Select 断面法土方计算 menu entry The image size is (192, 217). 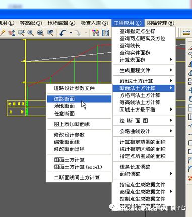pos(144,88)
